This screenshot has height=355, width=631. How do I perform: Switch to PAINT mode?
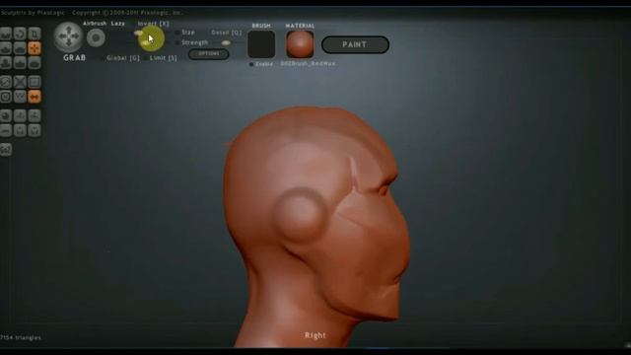coord(355,44)
